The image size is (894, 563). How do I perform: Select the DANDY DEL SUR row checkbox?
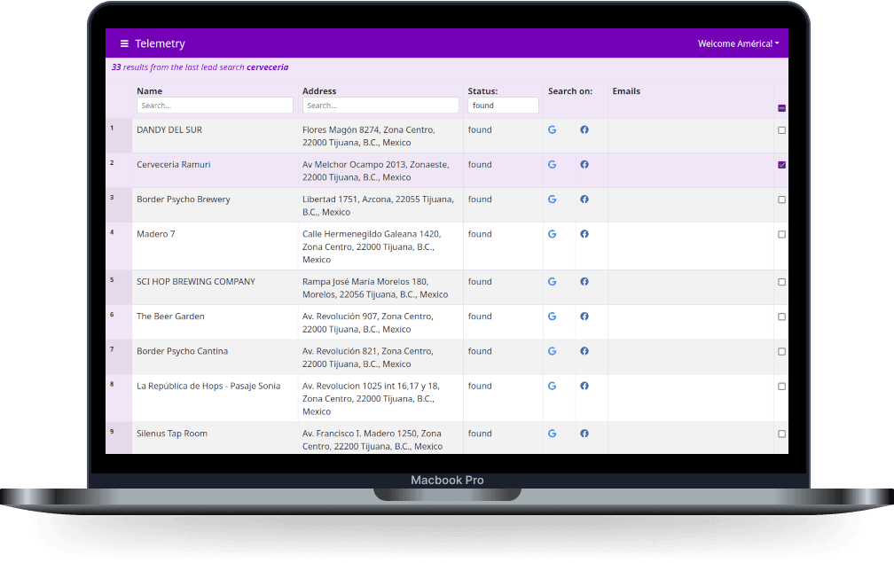pos(781,130)
